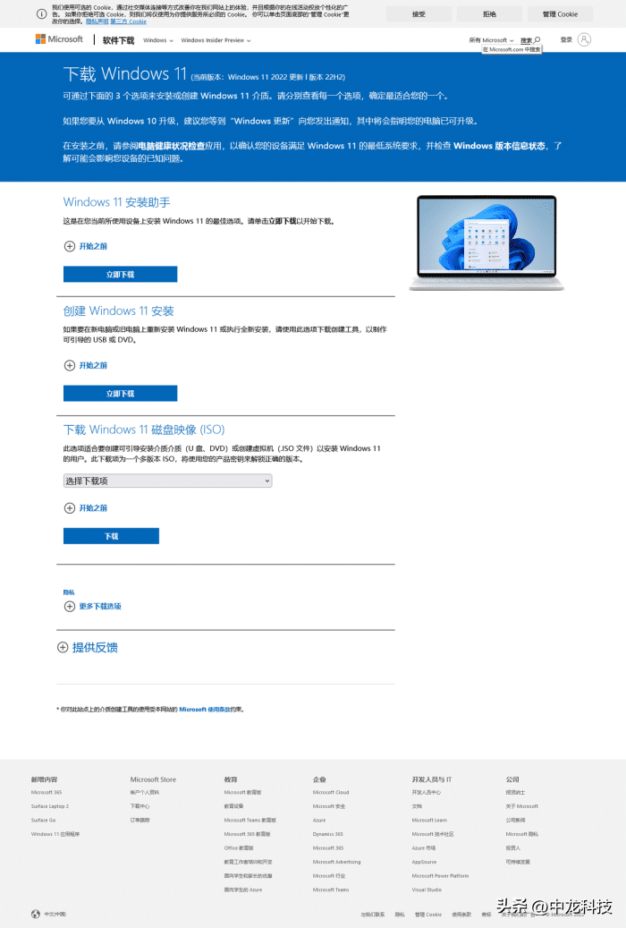Image resolution: width=626 pixels, height=928 pixels.
Task: Open footer link 帐户个人资料
Action: tap(144, 792)
